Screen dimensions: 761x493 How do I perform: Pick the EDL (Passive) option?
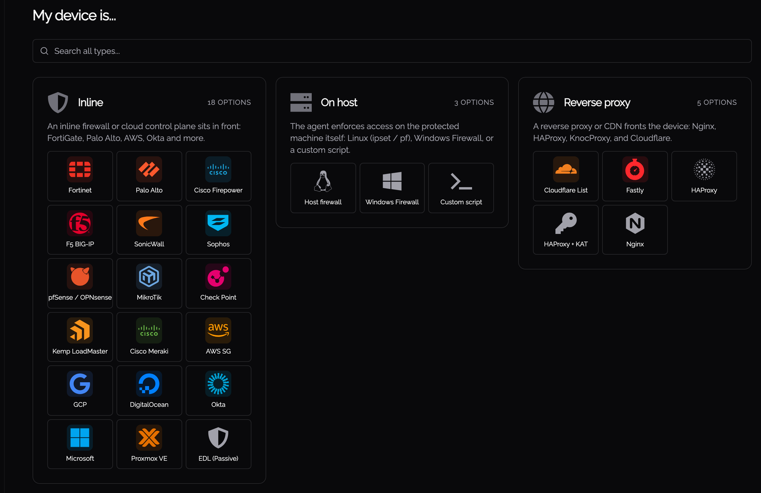(218, 444)
